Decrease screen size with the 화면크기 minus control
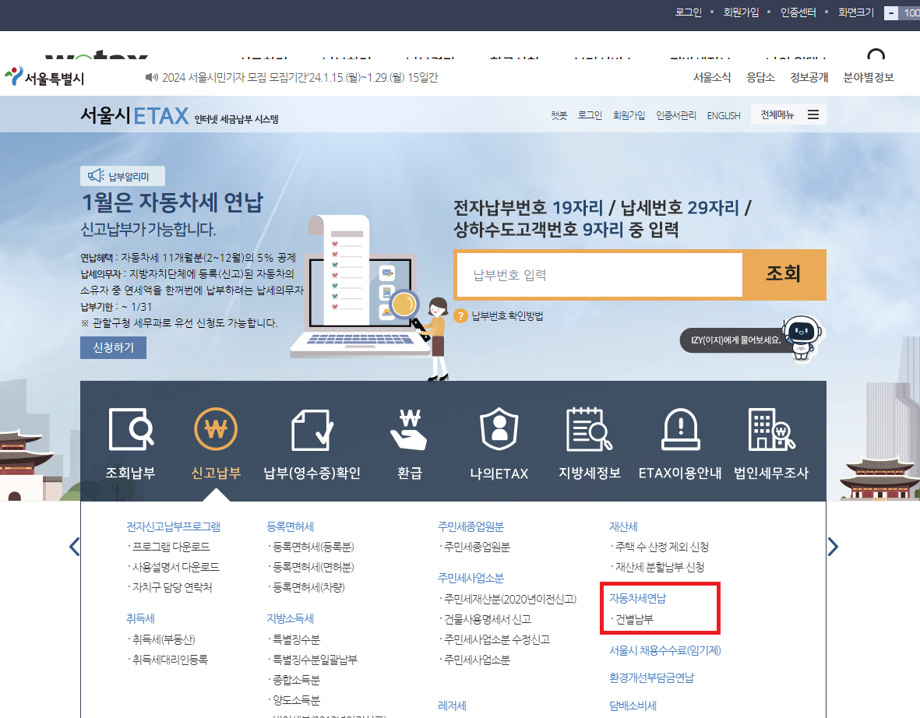 coord(890,12)
